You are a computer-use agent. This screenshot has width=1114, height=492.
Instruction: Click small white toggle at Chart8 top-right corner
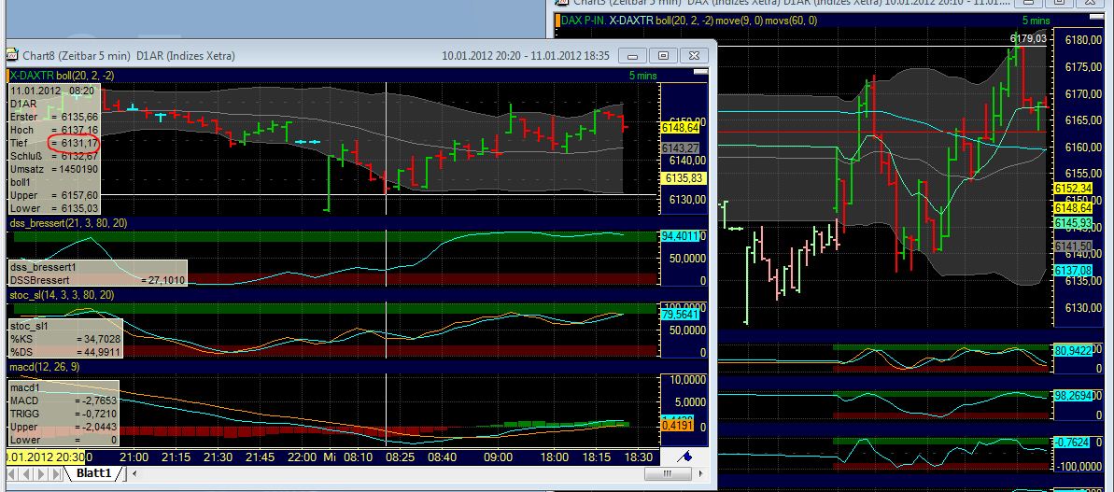698,75
